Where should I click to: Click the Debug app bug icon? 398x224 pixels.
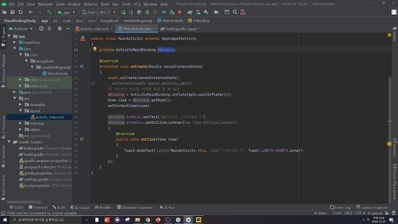(147, 12)
